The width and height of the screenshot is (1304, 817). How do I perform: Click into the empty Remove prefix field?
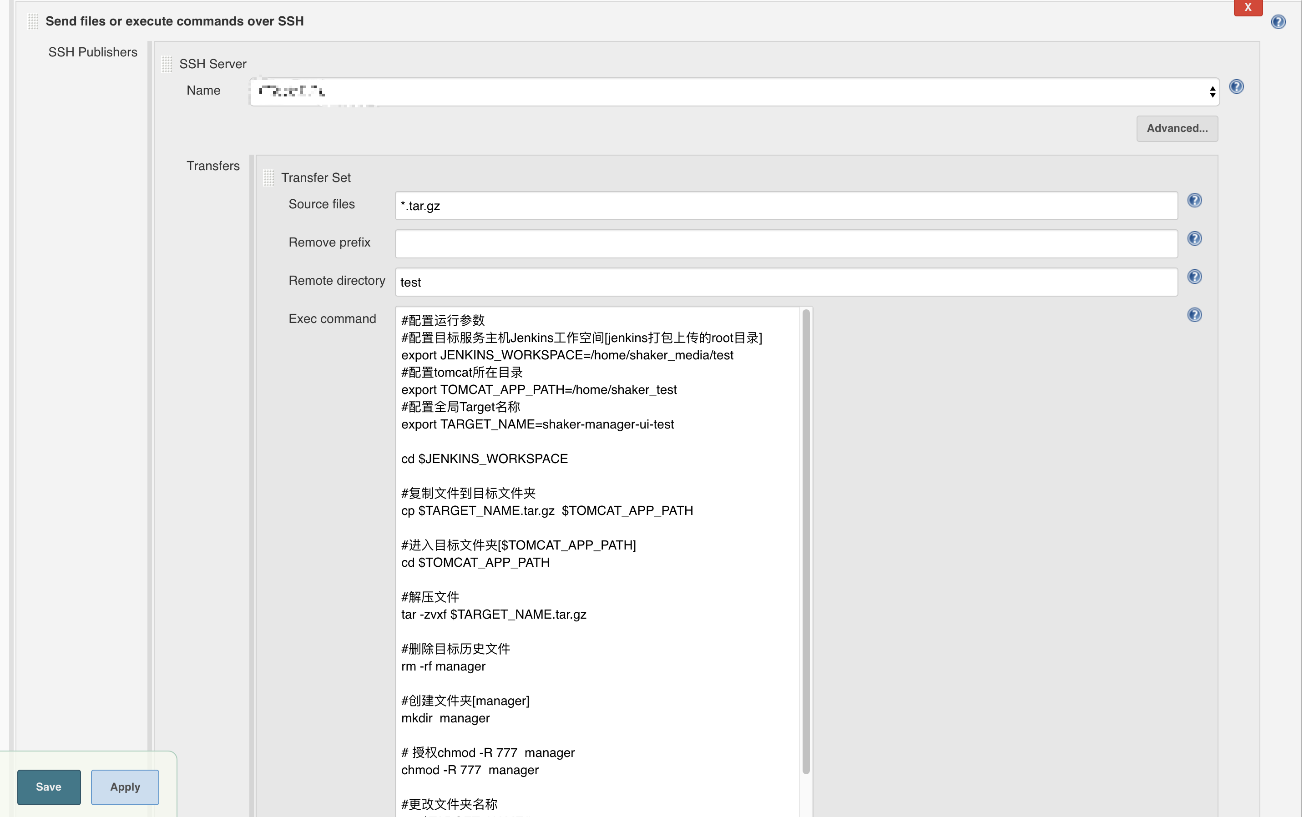point(786,244)
